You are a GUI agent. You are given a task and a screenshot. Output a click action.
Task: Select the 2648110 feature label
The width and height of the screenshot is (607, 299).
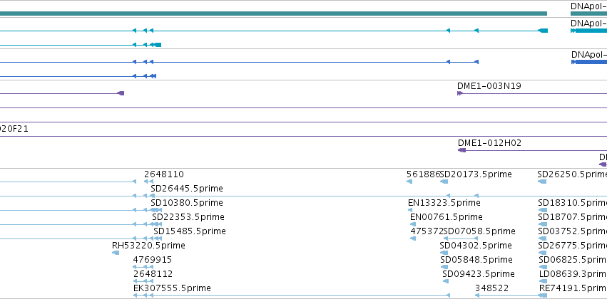coord(164,174)
